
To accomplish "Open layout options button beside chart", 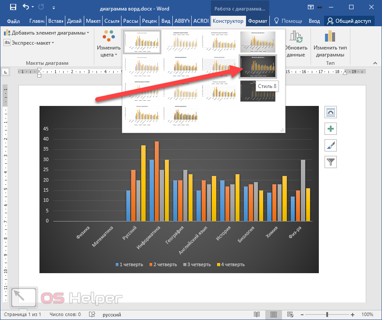I will [330, 112].
